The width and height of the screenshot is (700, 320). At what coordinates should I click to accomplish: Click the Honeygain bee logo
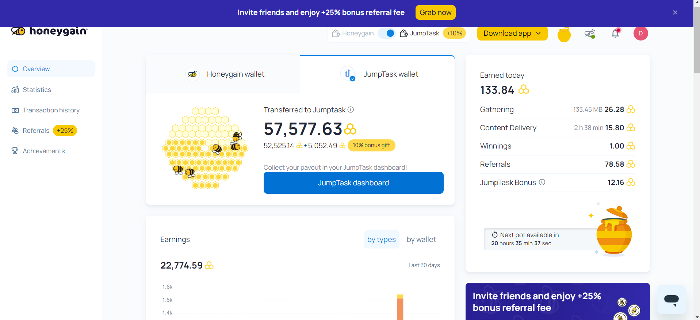(x=49, y=31)
